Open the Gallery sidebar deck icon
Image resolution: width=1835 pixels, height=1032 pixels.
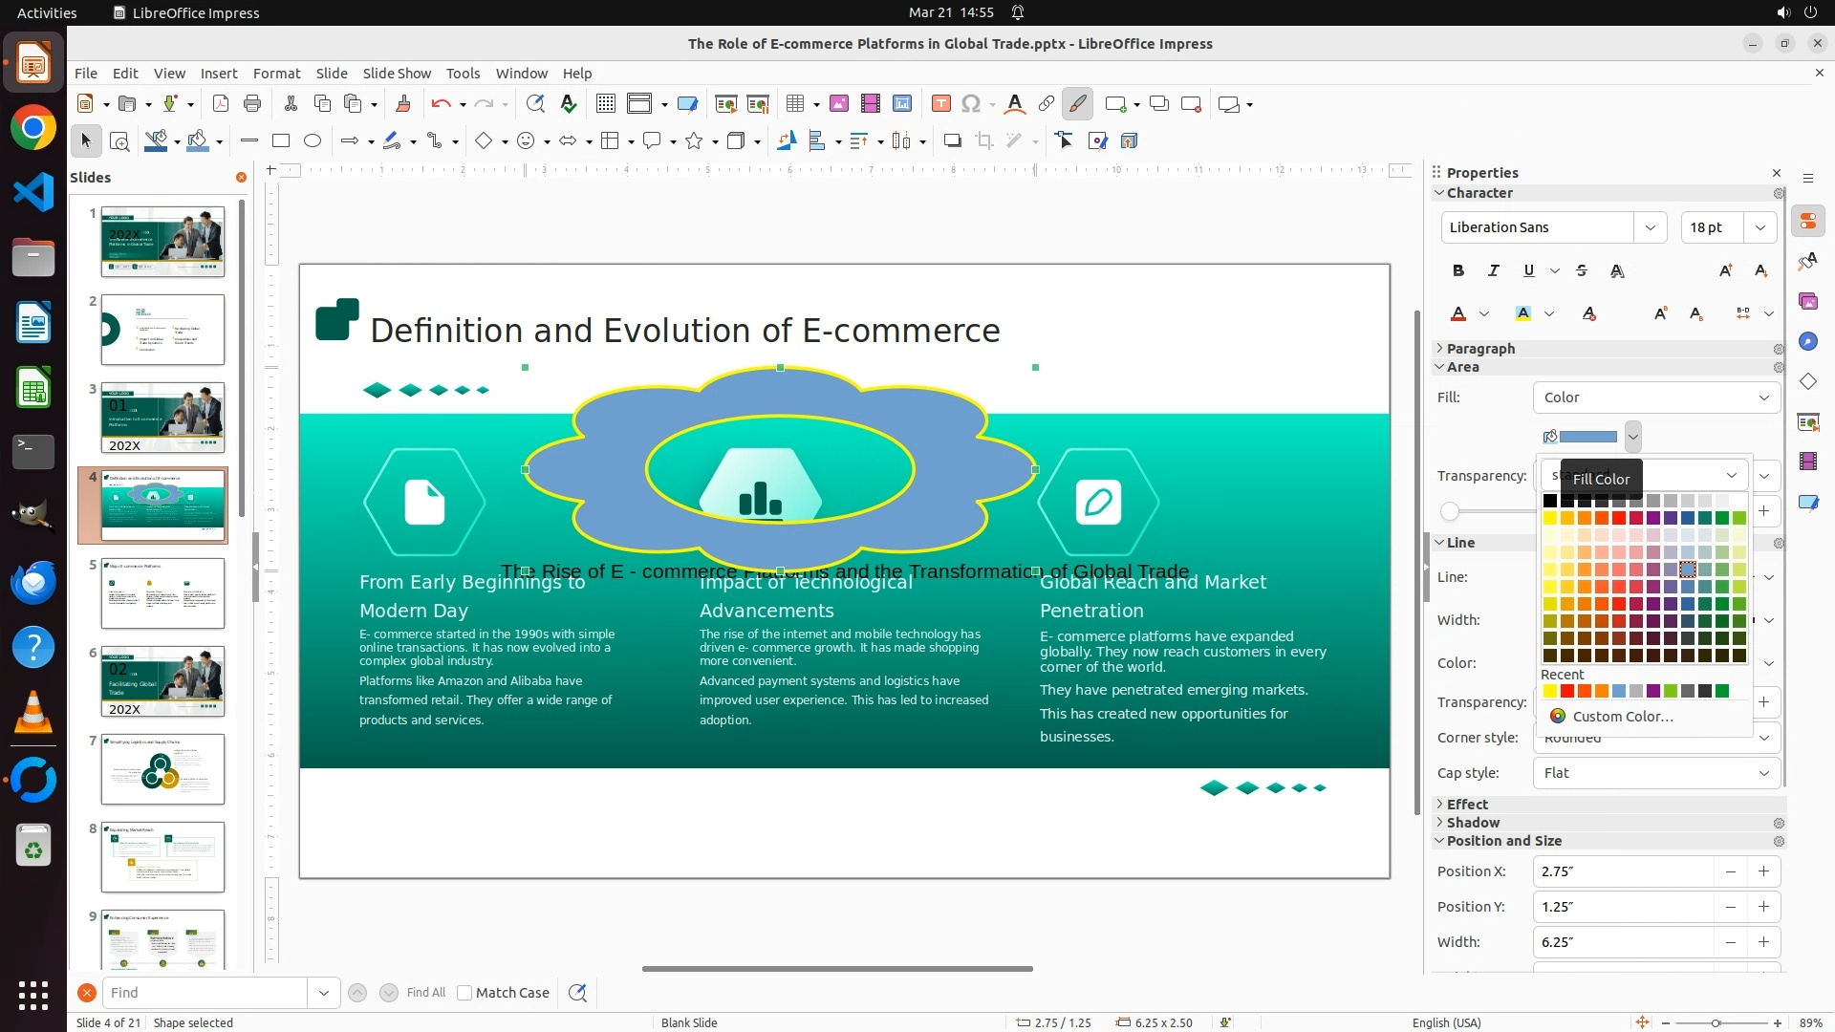[x=1807, y=302]
